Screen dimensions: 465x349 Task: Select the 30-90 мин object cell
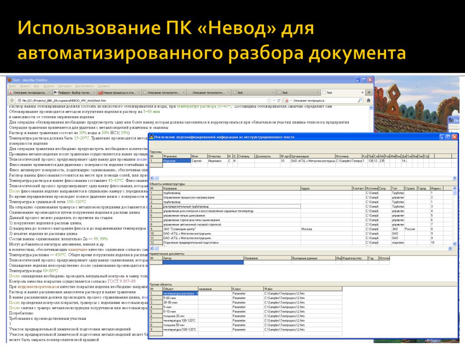(x=180, y=302)
